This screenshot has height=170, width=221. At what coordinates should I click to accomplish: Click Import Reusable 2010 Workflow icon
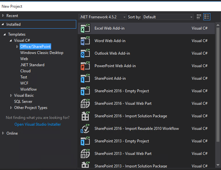pos(85,129)
